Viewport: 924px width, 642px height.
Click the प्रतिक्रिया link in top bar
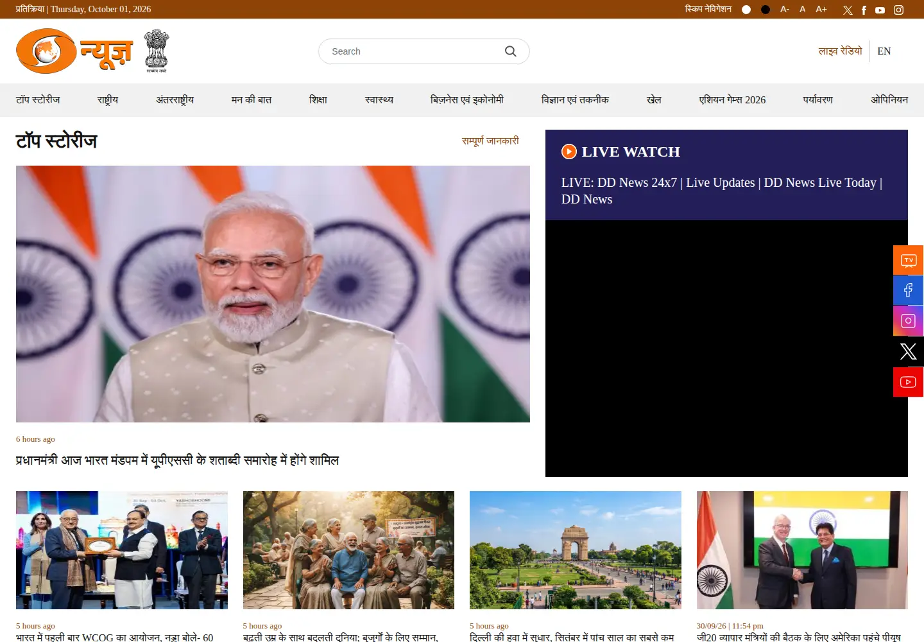[30, 9]
